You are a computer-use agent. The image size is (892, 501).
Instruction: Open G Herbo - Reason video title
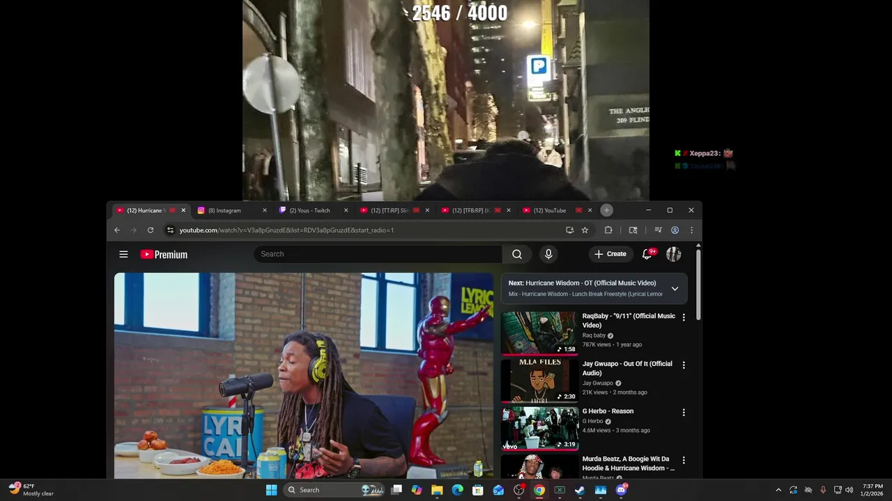[x=608, y=411]
